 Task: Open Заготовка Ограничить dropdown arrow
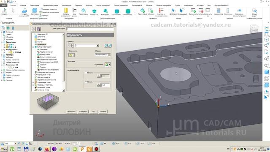[110, 65]
